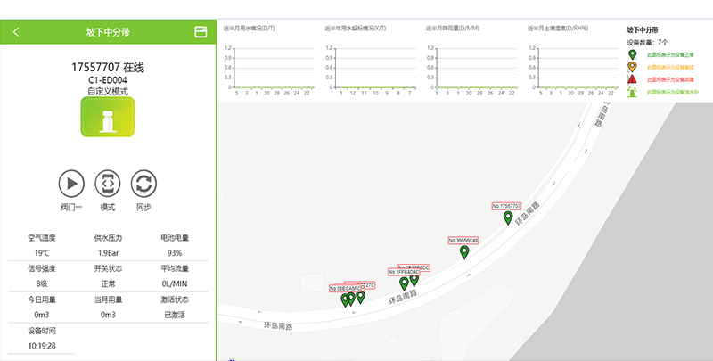Click the No.36656C48 label on the map
The width and height of the screenshot is (713, 361).
(463, 240)
